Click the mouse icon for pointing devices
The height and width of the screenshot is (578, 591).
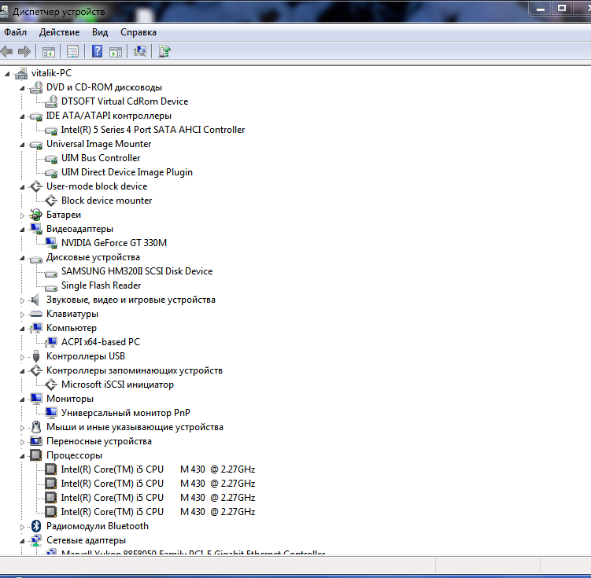click(x=36, y=427)
